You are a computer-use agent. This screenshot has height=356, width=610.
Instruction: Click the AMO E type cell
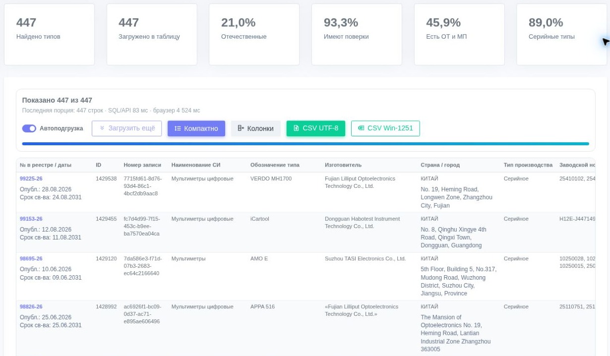coord(259,258)
